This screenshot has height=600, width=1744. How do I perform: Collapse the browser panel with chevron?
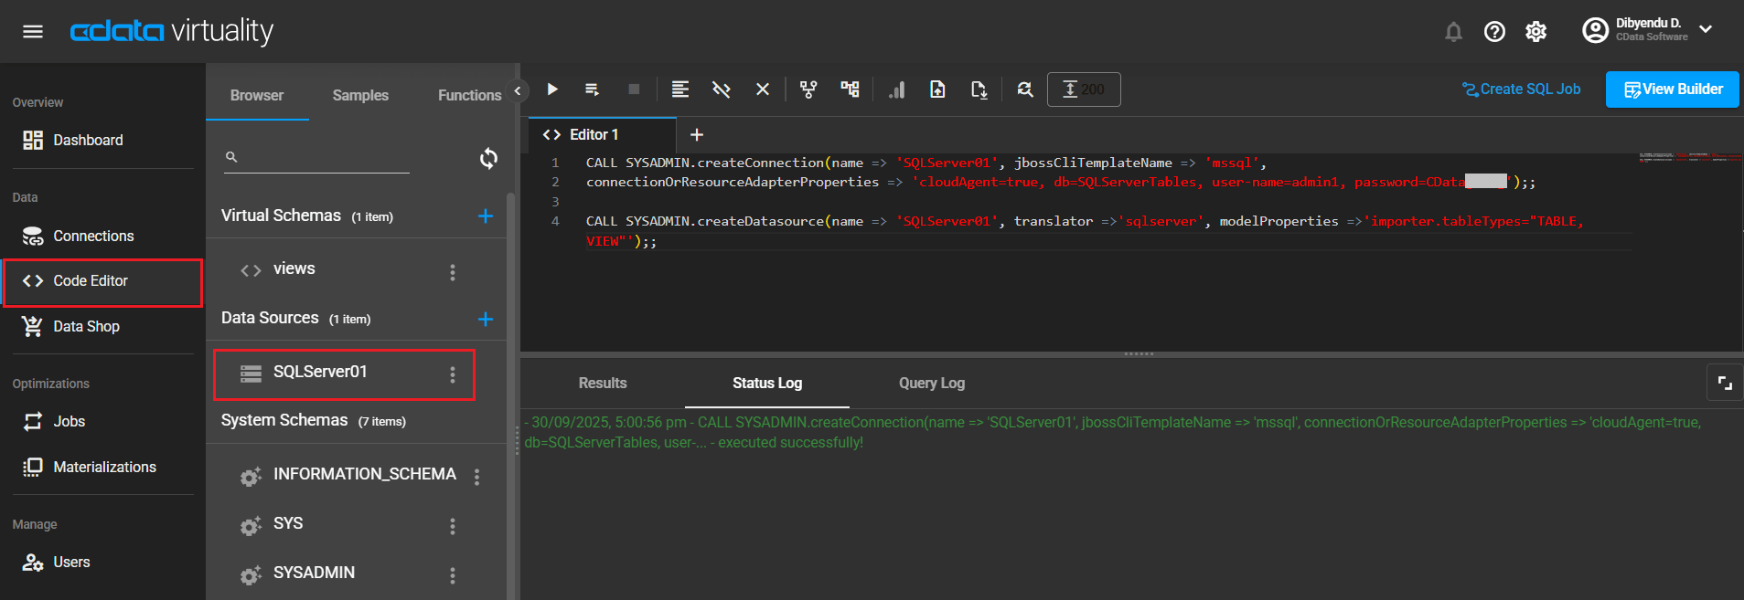518,90
